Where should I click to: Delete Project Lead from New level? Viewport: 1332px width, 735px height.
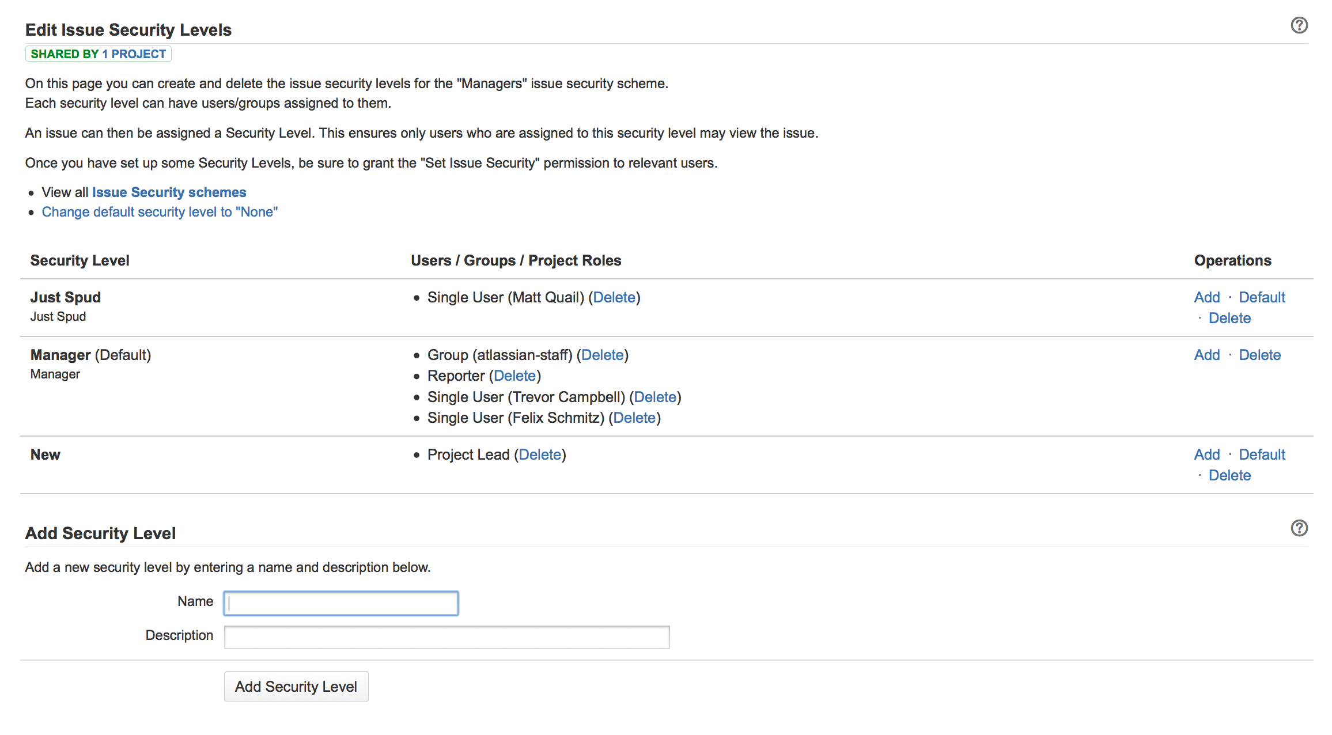pos(540,454)
